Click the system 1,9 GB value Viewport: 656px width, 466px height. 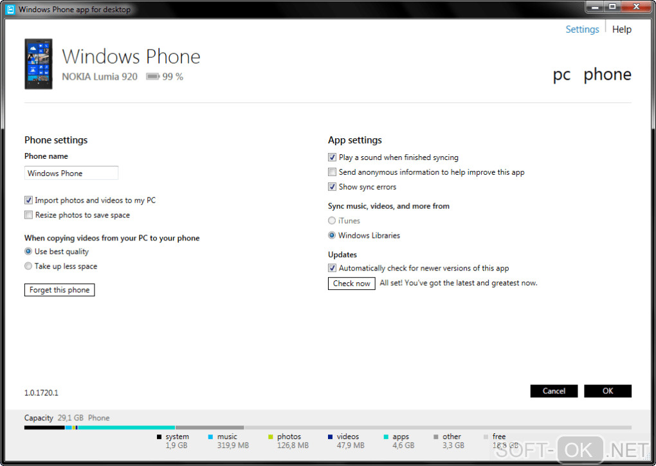point(177,445)
